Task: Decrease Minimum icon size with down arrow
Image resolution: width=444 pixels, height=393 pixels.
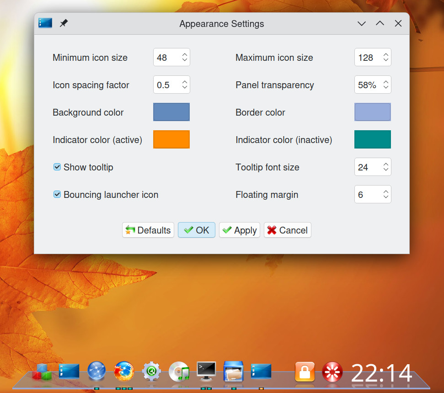Action: pyautogui.click(x=185, y=60)
